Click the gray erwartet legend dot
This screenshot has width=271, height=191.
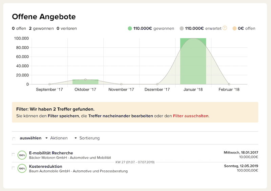click(182, 29)
